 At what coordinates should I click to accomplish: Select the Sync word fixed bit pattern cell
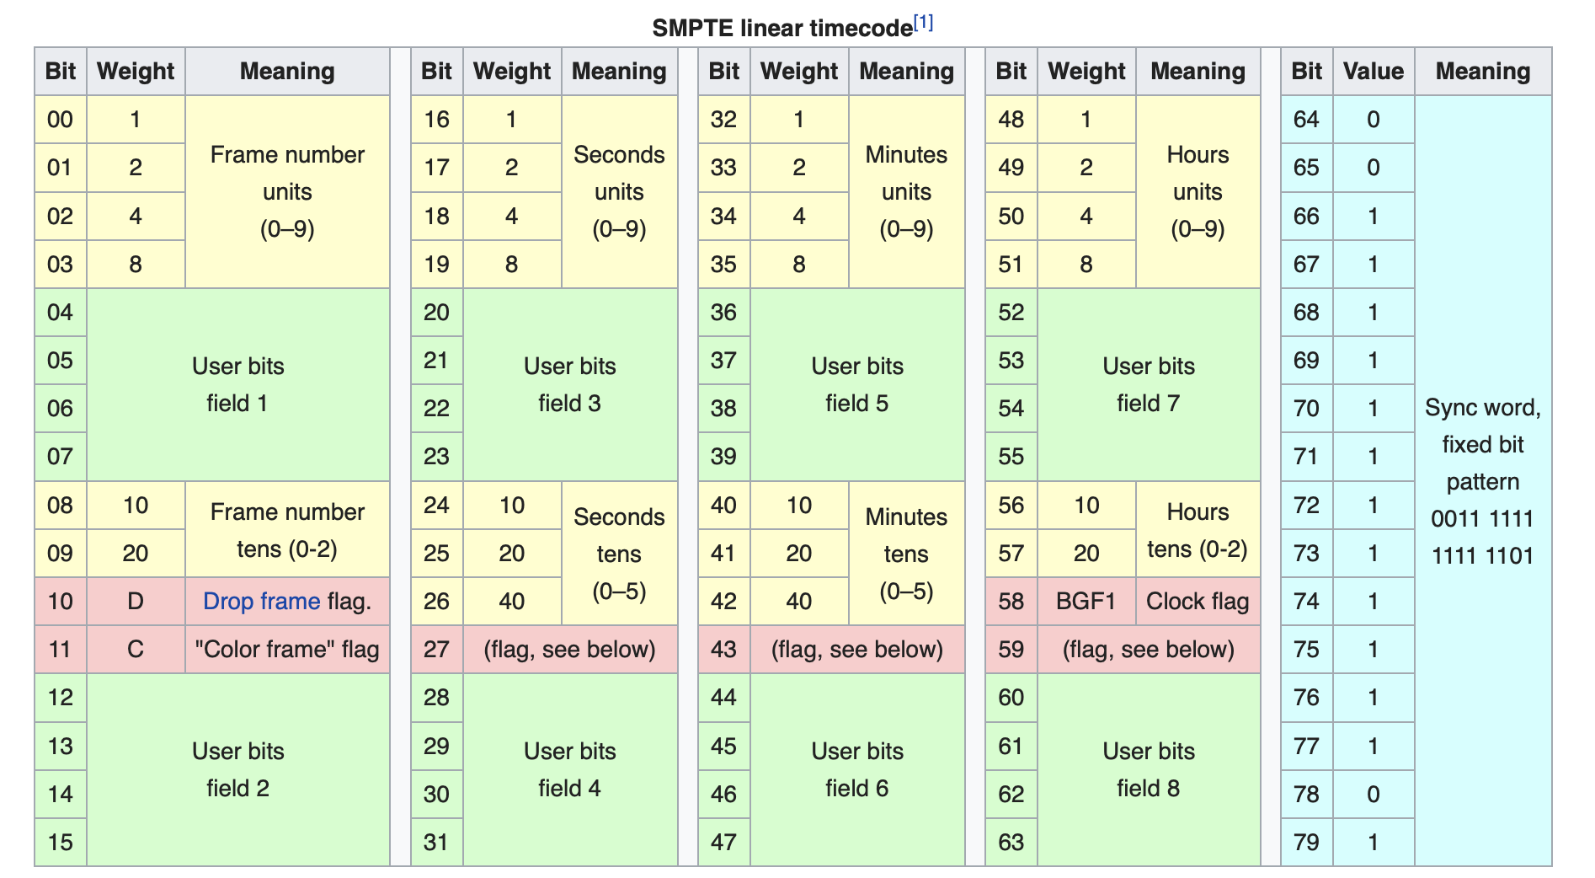click(x=1482, y=481)
